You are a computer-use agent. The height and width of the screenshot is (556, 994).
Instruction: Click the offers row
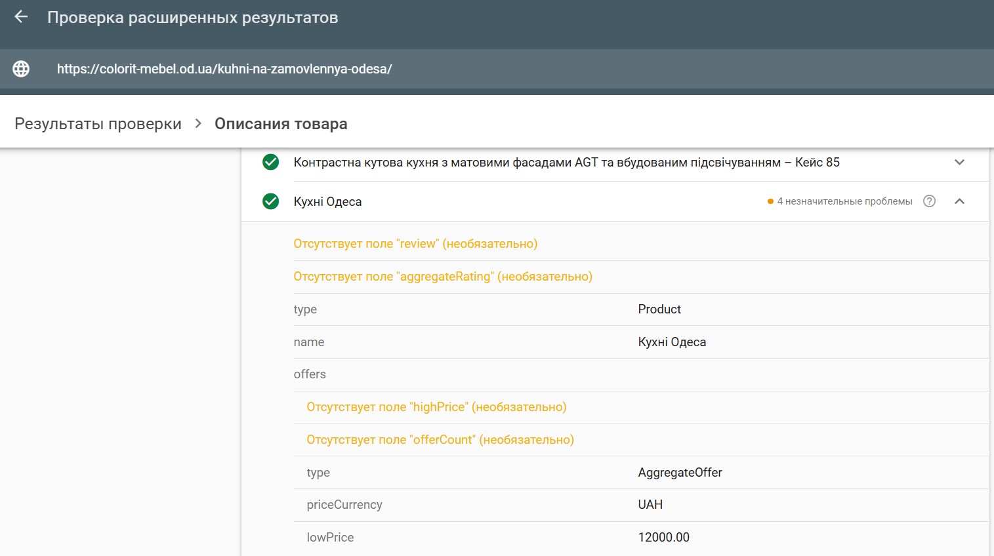tap(641, 374)
